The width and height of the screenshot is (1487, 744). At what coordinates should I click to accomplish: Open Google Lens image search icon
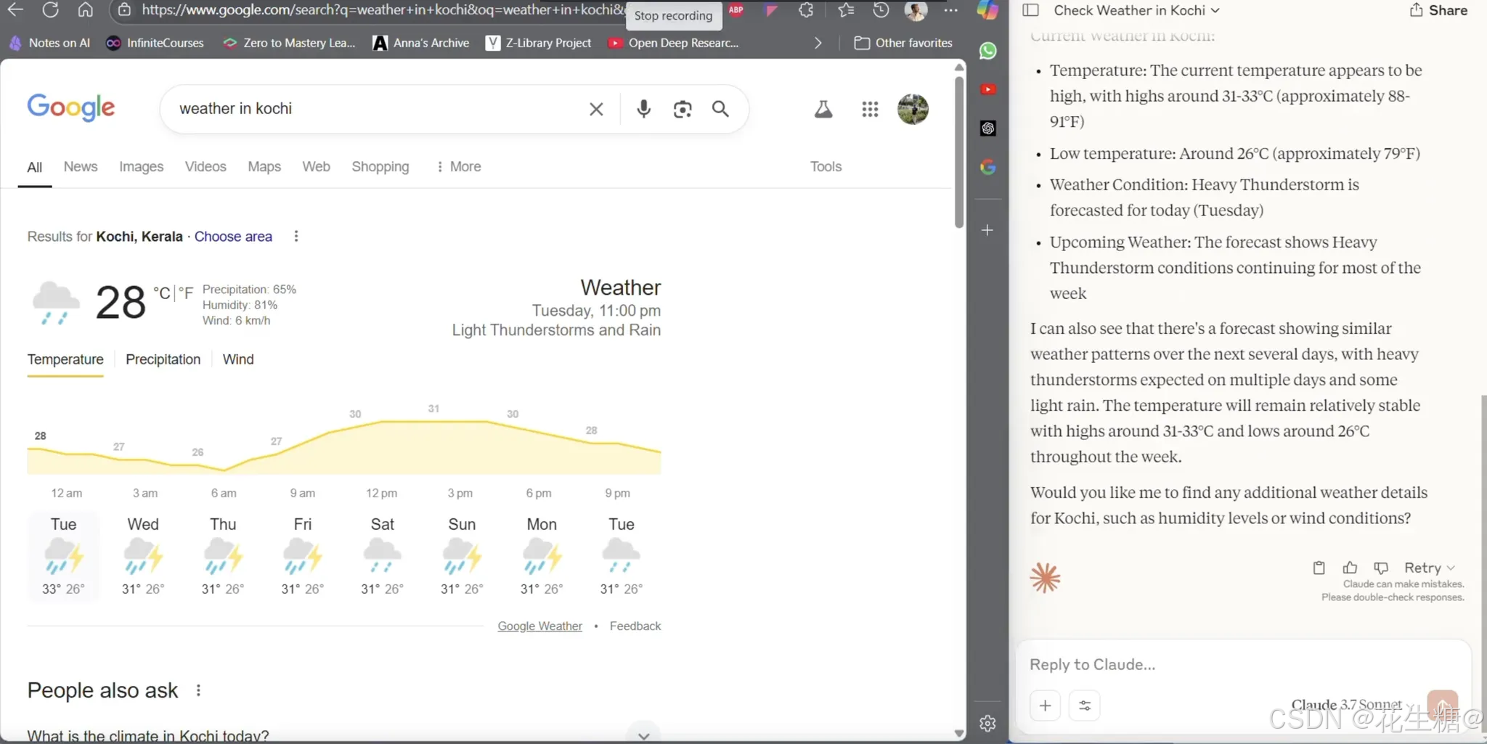click(683, 109)
